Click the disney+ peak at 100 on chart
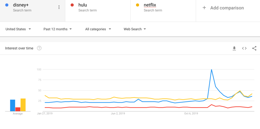Viewport: 260px width, 129px height. coord(211,69)
